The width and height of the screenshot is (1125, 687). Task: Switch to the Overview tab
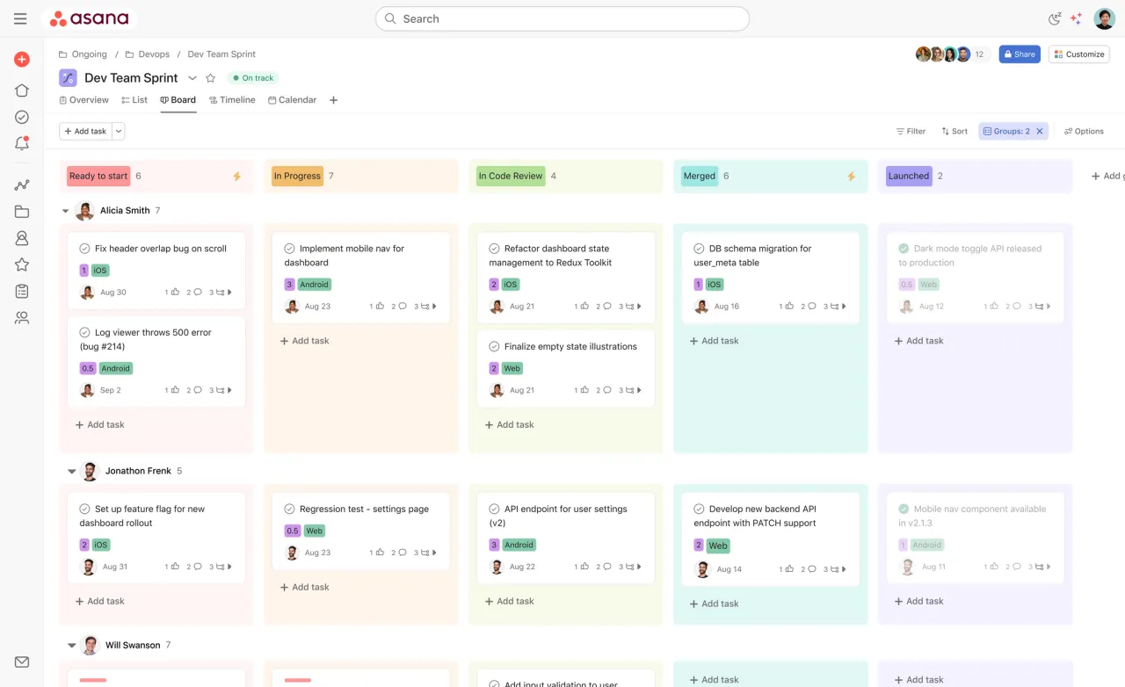click(83, 100)
